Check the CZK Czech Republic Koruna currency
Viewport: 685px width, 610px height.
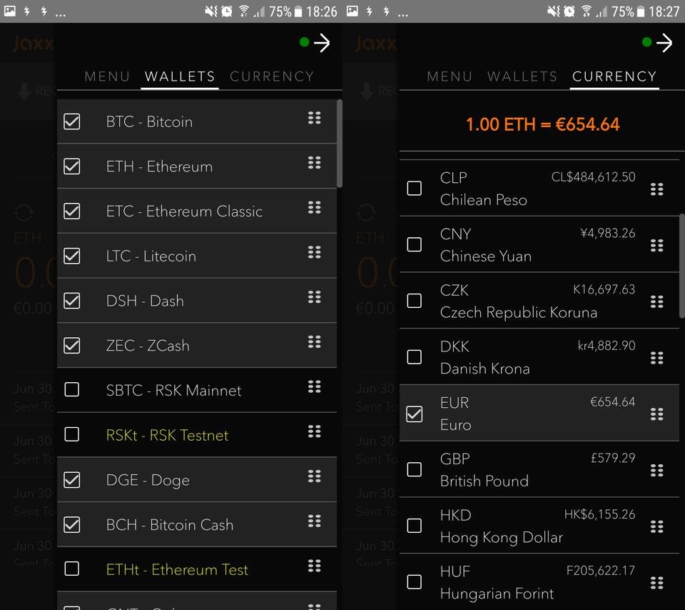(414, 301)
